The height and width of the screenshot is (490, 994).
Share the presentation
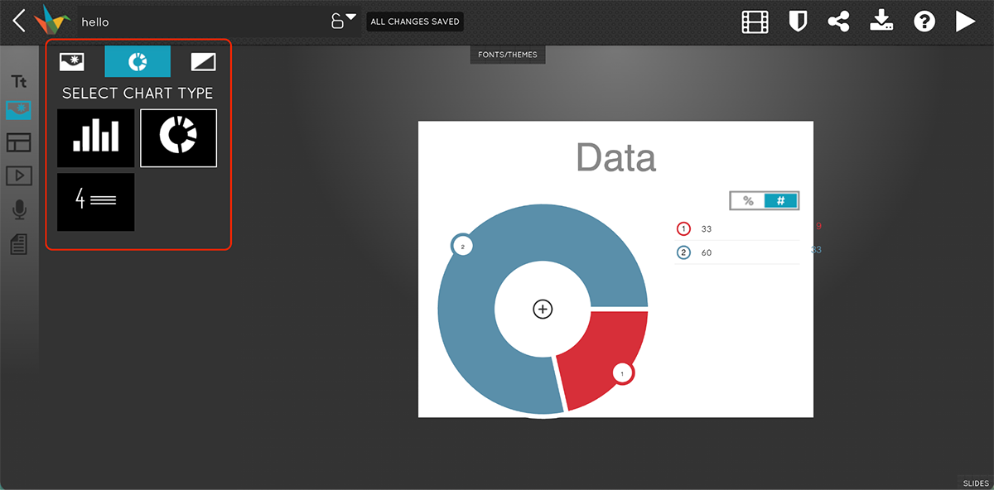click(x=839, y=21)
